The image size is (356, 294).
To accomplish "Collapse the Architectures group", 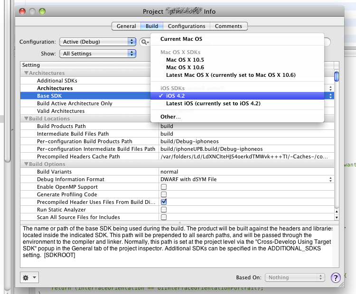I will pos(26,73).
